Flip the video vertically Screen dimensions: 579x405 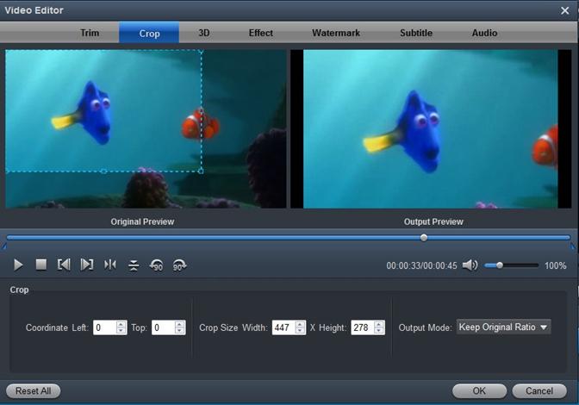(x=134, y=265)
